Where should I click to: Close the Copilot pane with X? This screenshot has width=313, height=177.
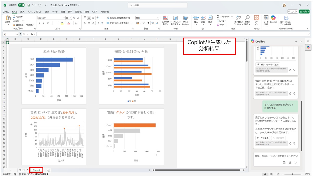point(301,42)
